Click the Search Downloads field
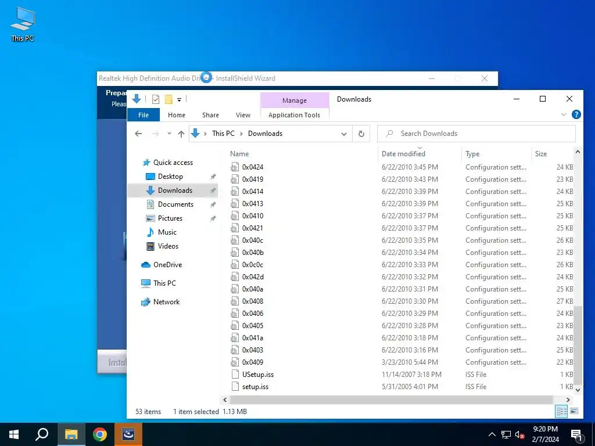The height and width of the screenshot is (446, 595). (476, 134)
